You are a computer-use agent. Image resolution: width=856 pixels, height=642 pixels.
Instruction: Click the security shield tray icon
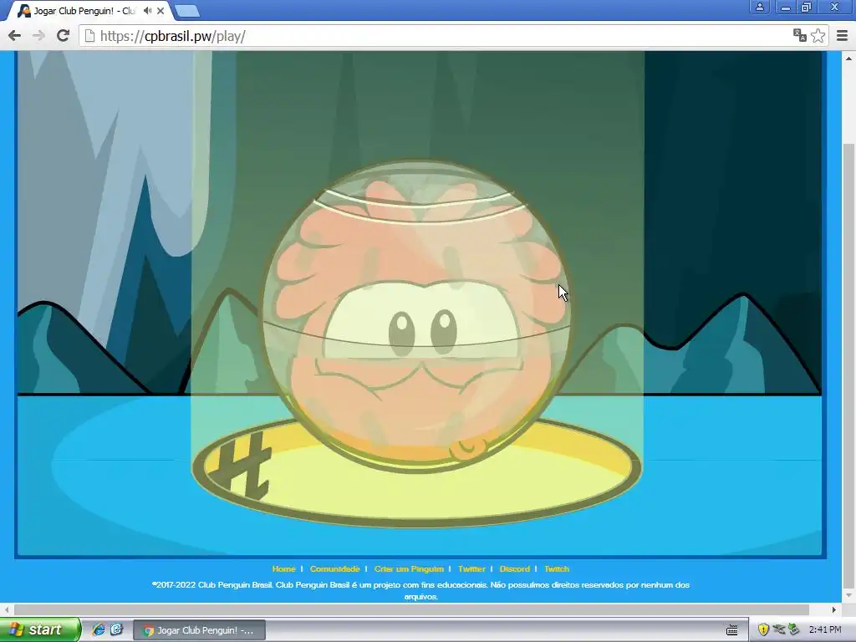click(x=763, y=630)
